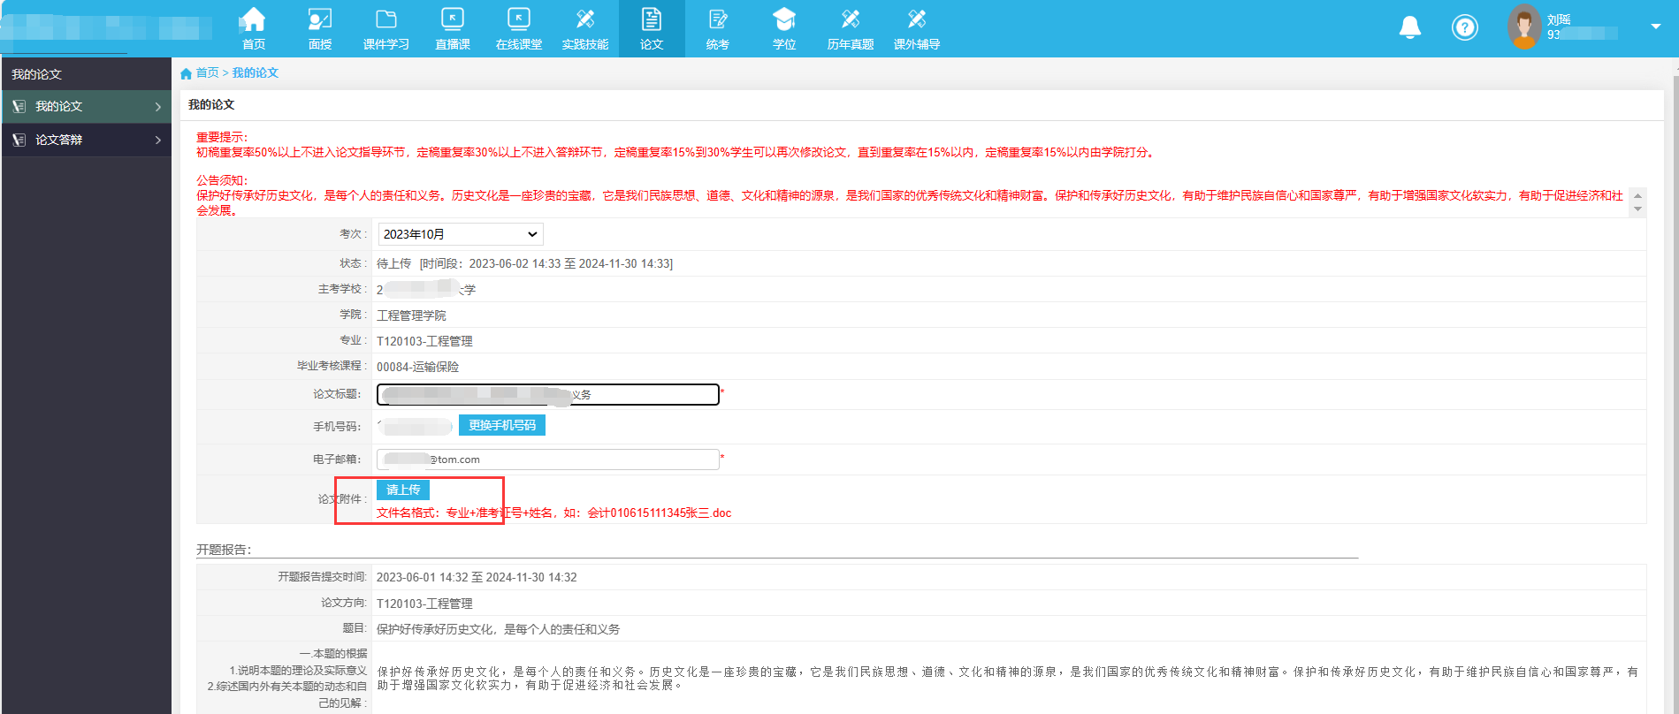The width and height of the screenshot is (1679, 714).
Task: Expand the user account dropdown arrow
Action: [1656, 27]
